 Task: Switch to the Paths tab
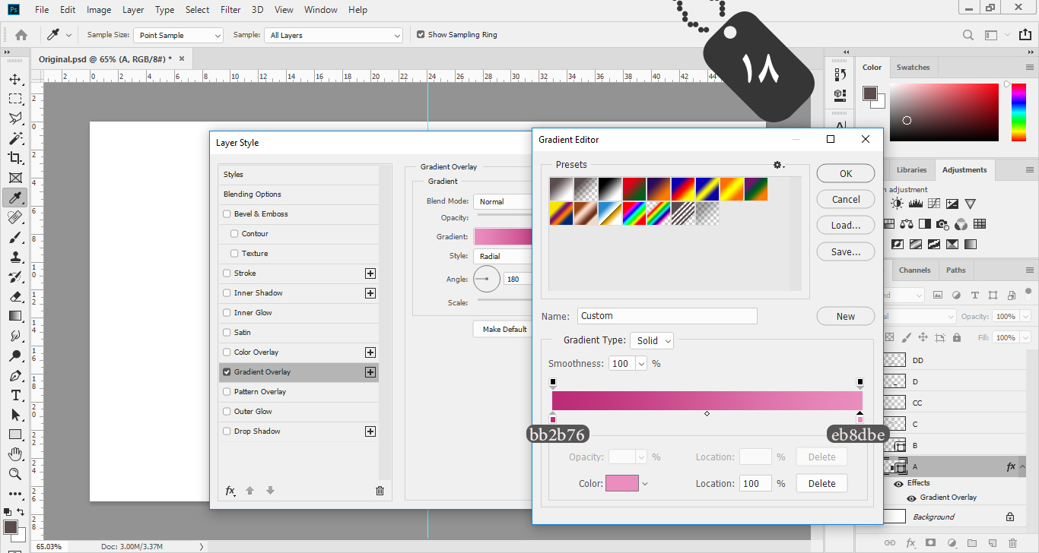(956, 270)
